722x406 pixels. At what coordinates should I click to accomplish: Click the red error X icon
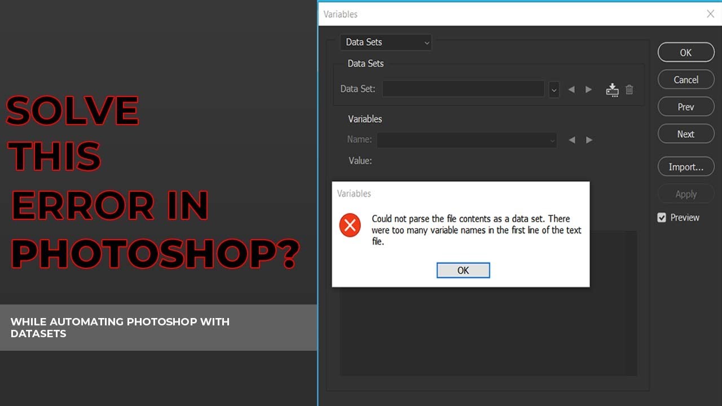click(350, 226)
